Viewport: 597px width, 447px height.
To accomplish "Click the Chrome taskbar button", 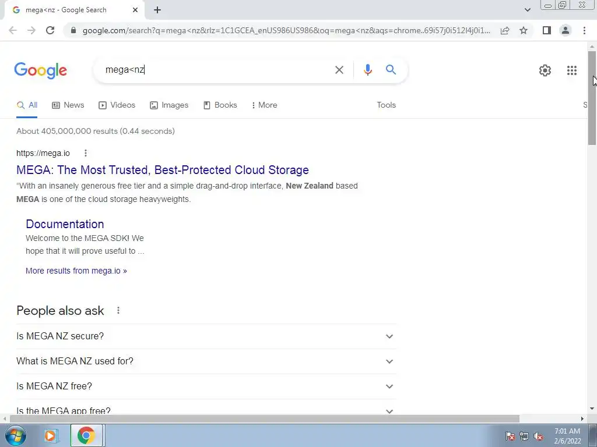I will pos(86,435).
